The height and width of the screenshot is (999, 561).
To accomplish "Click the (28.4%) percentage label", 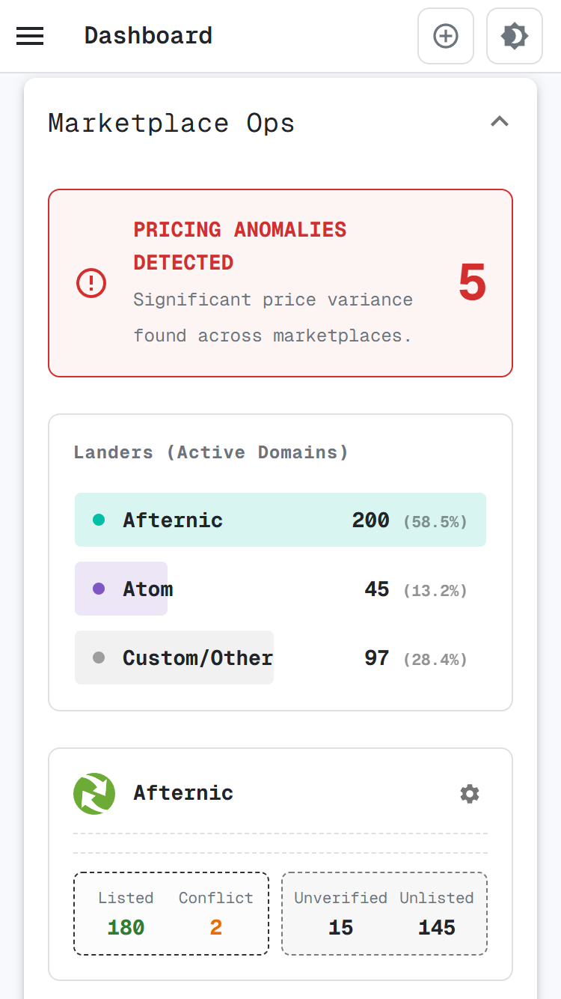I will (x=435, y=659).
